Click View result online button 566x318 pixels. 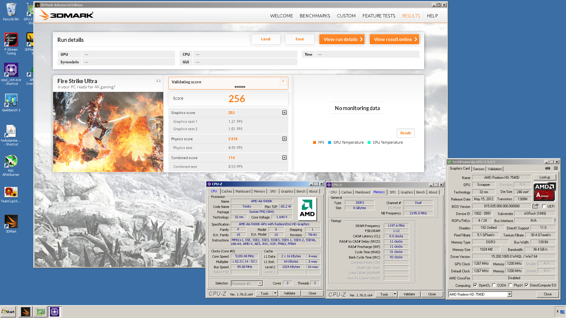click(x=394, y=39)
